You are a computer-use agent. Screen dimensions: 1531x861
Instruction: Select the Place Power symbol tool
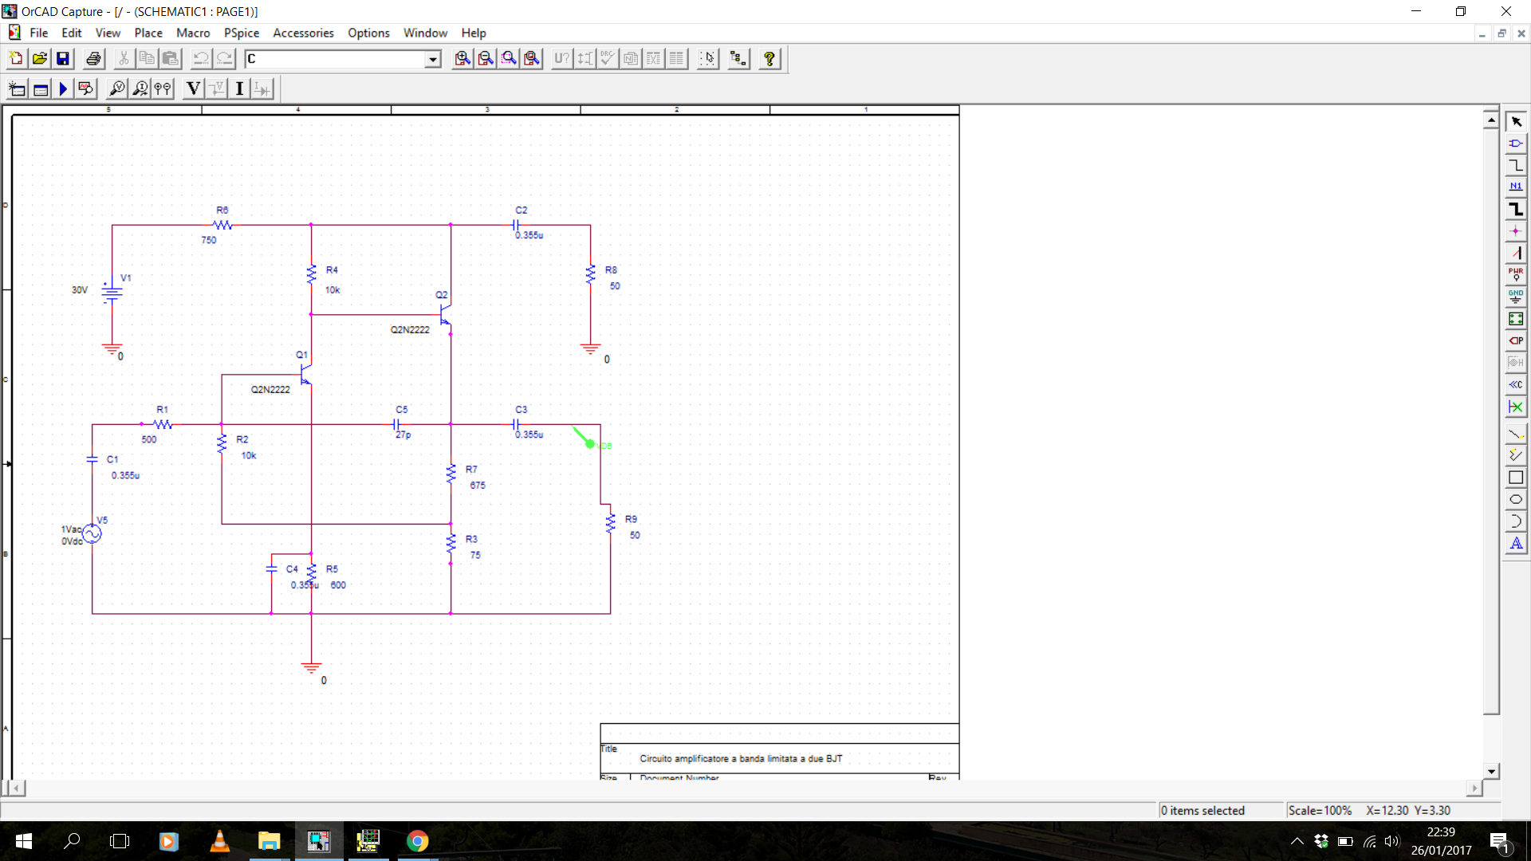click(x=1515, y=274)
